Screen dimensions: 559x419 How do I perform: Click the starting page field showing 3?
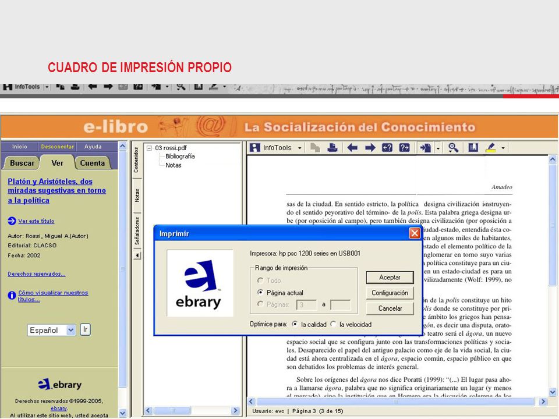[x=306, y=304]
